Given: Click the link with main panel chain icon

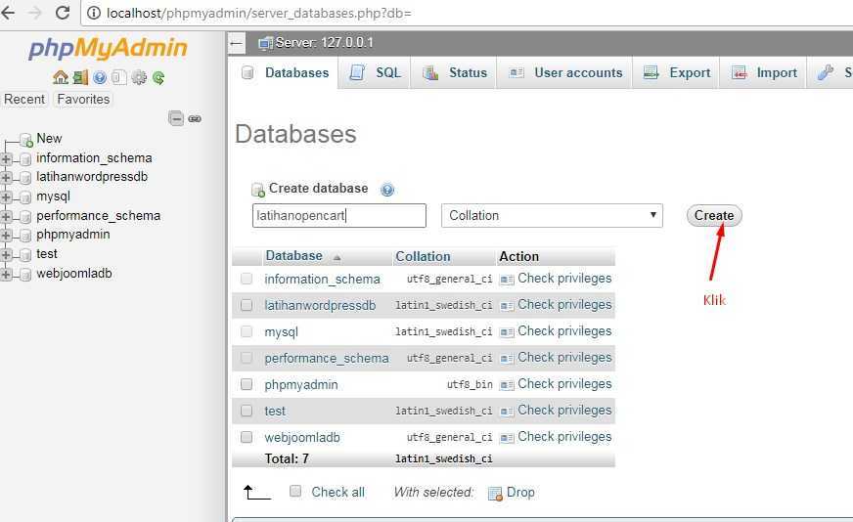Looking at the screenshot, I should [x=195, y=118].
